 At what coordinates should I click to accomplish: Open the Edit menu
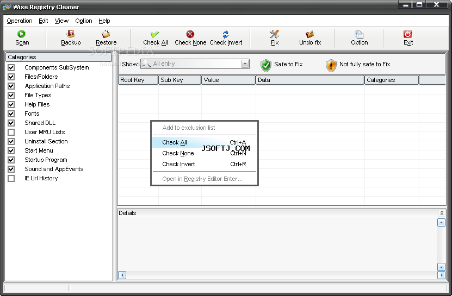(43, 21)
